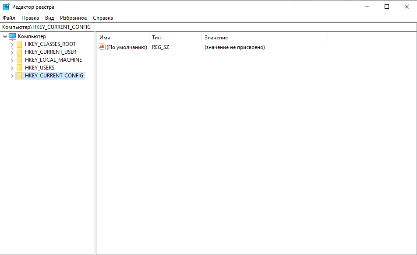This screenshot has height=255, width=417.
Task: Select the (По умолчанию) value name
Action: coord(127,47)
